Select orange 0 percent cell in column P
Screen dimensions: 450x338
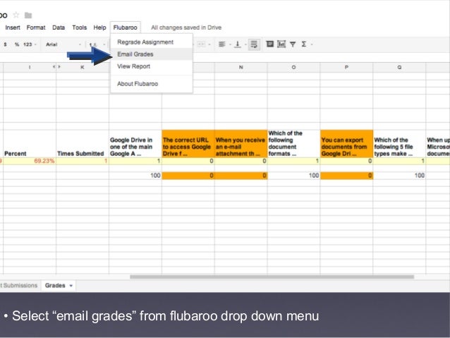tap(346, 176)
